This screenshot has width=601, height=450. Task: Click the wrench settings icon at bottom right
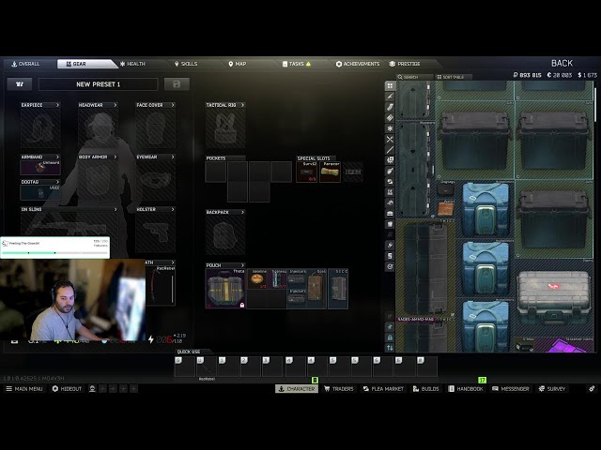point(592,389)
